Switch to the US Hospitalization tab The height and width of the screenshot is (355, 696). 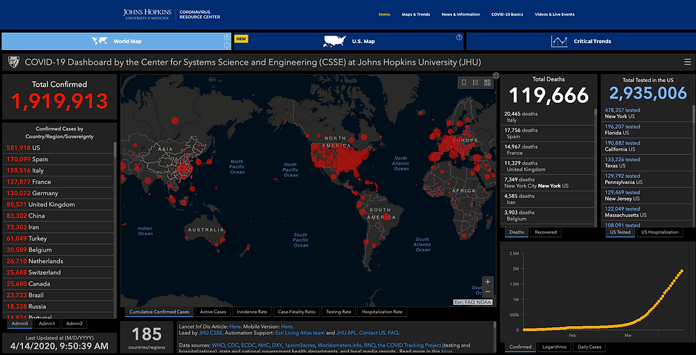point(660,232)
